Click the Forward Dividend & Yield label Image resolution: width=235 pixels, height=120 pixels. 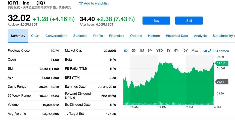[x=78, y=95]
